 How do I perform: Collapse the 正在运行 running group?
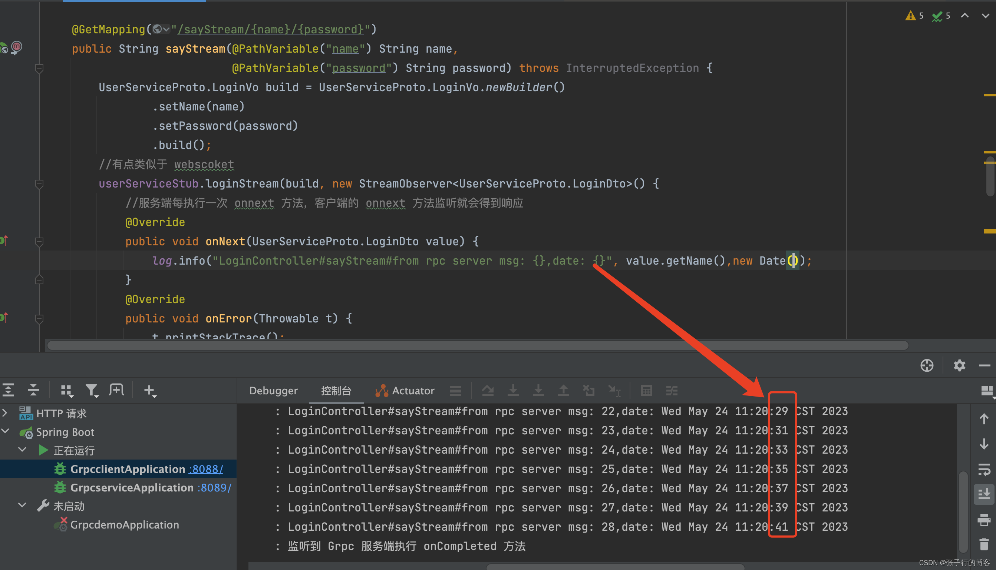coord(22,450)
